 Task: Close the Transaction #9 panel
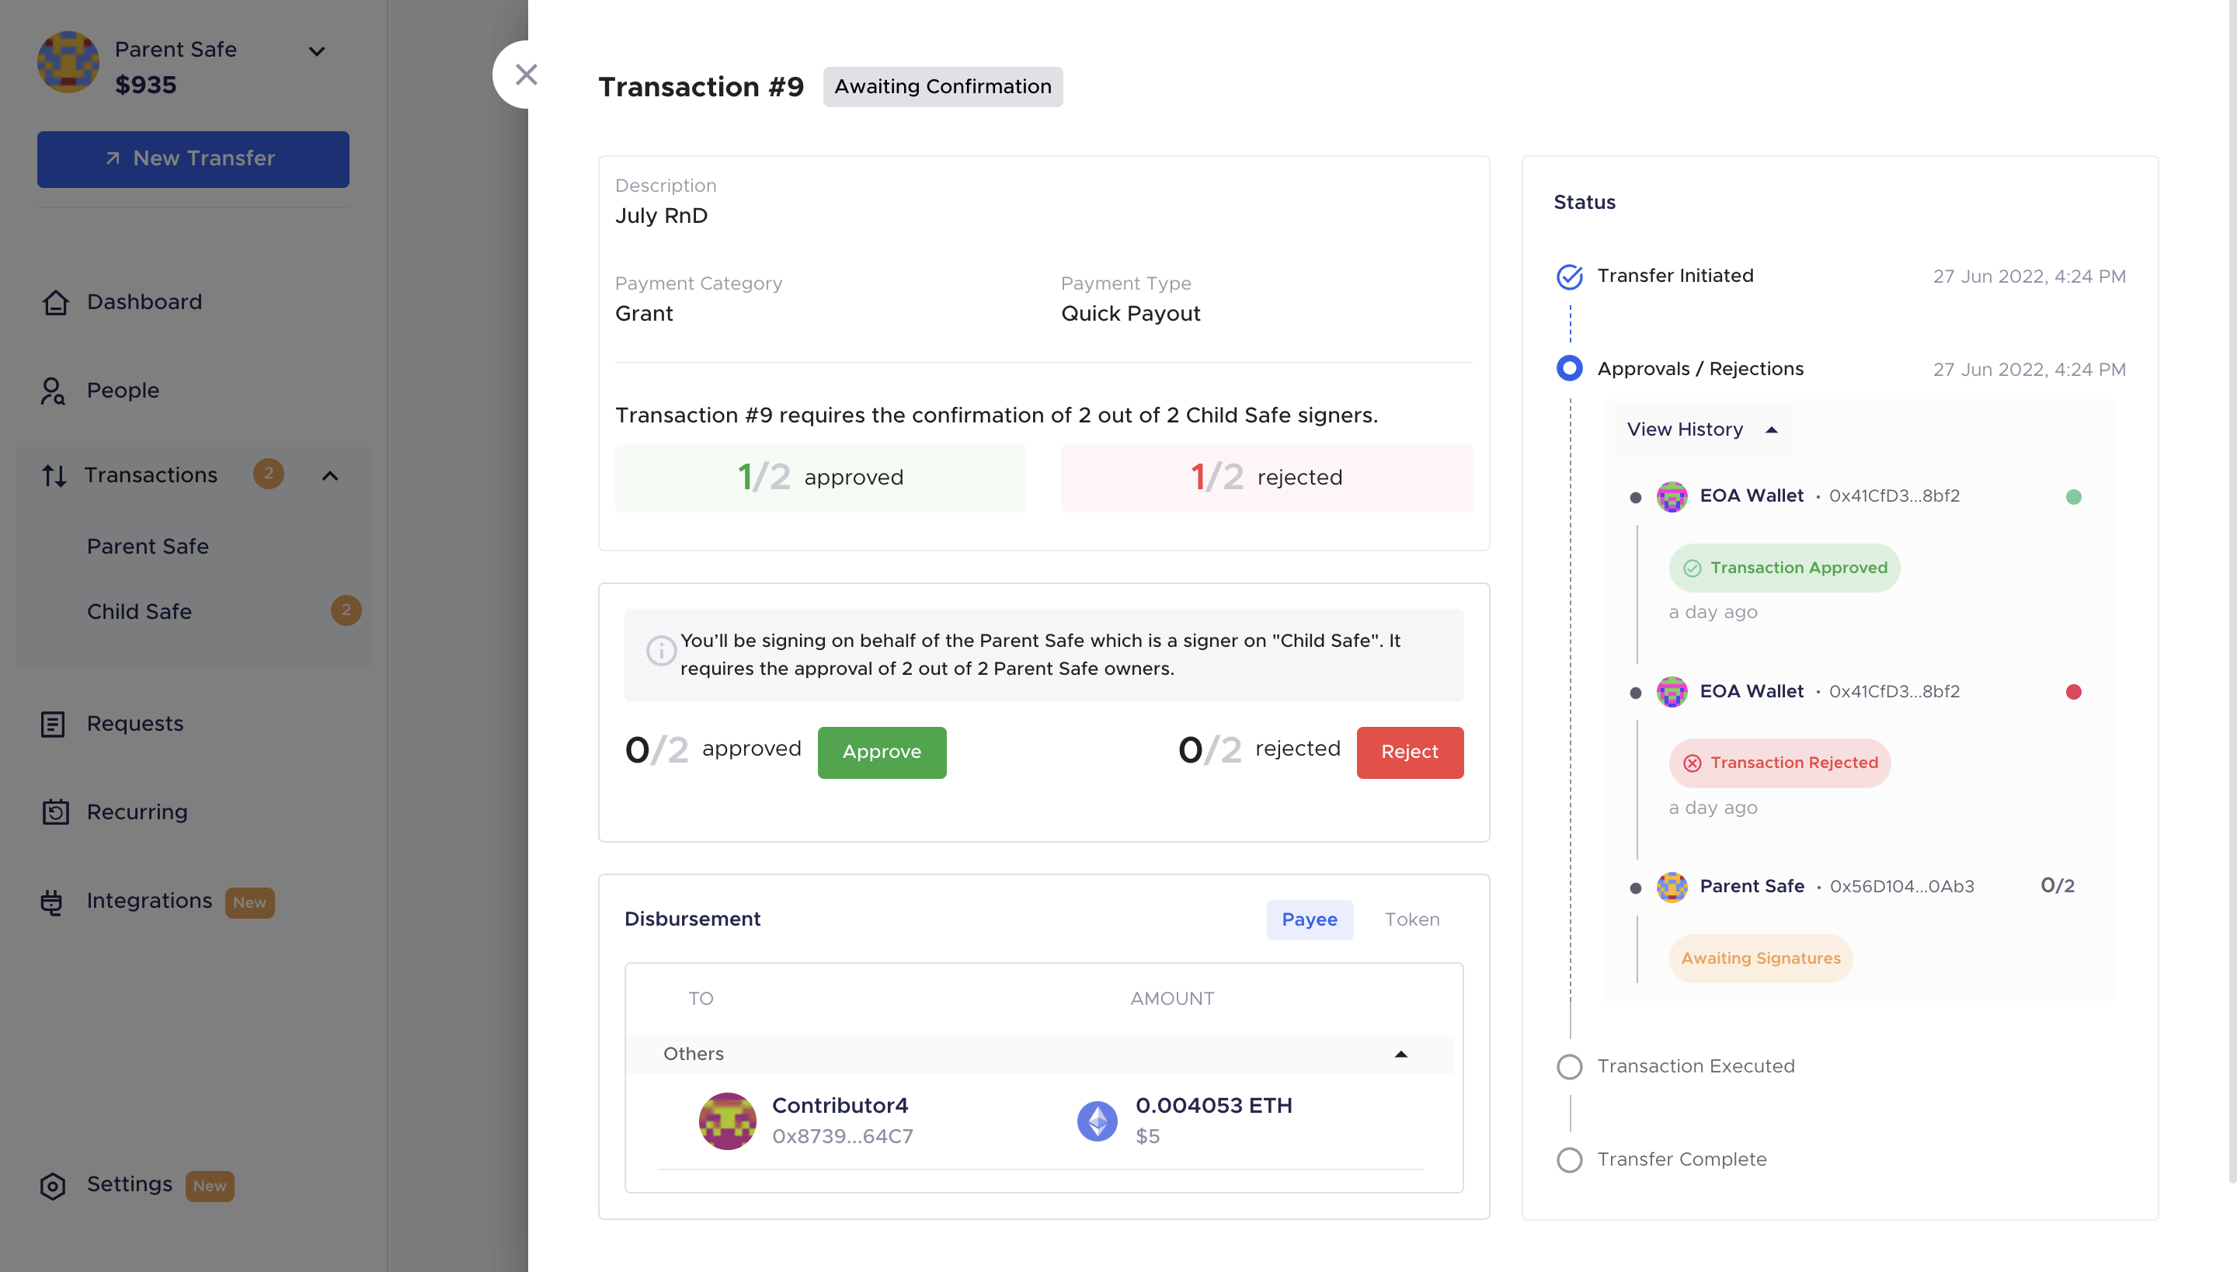(525, 75)
